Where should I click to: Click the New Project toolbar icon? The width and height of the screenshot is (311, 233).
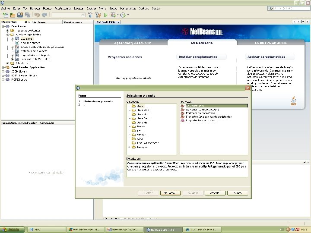coord(6,15)
